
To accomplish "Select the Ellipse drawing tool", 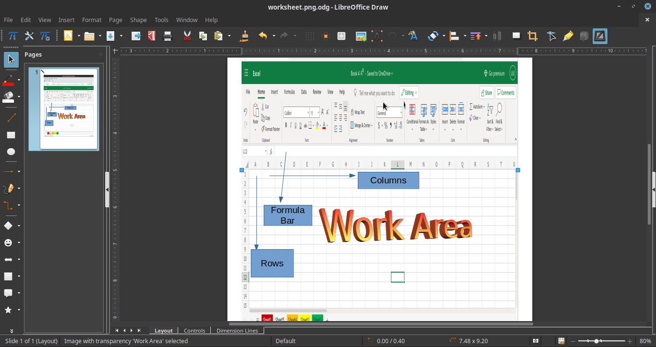I will [11, 152].
